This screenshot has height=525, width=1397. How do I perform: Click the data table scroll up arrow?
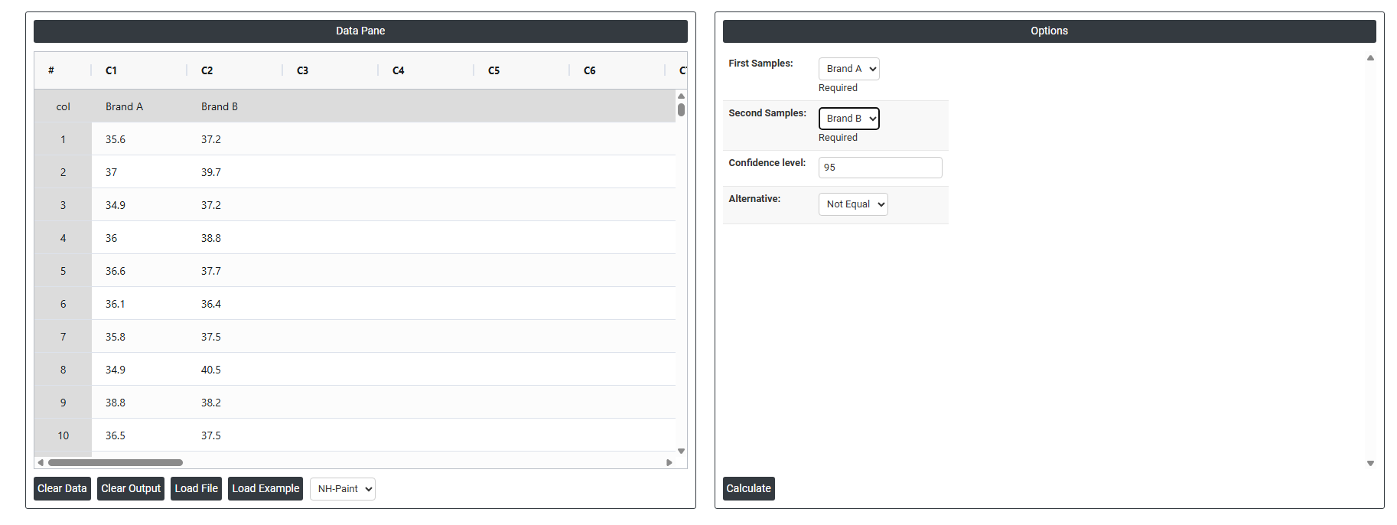tap(681, 96)
